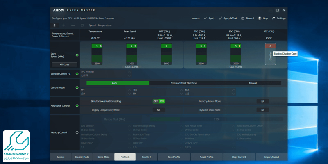This screenshot has width=328, height=164.
Task: Increase the EDC value with up arrow
Action: point(234,90)
